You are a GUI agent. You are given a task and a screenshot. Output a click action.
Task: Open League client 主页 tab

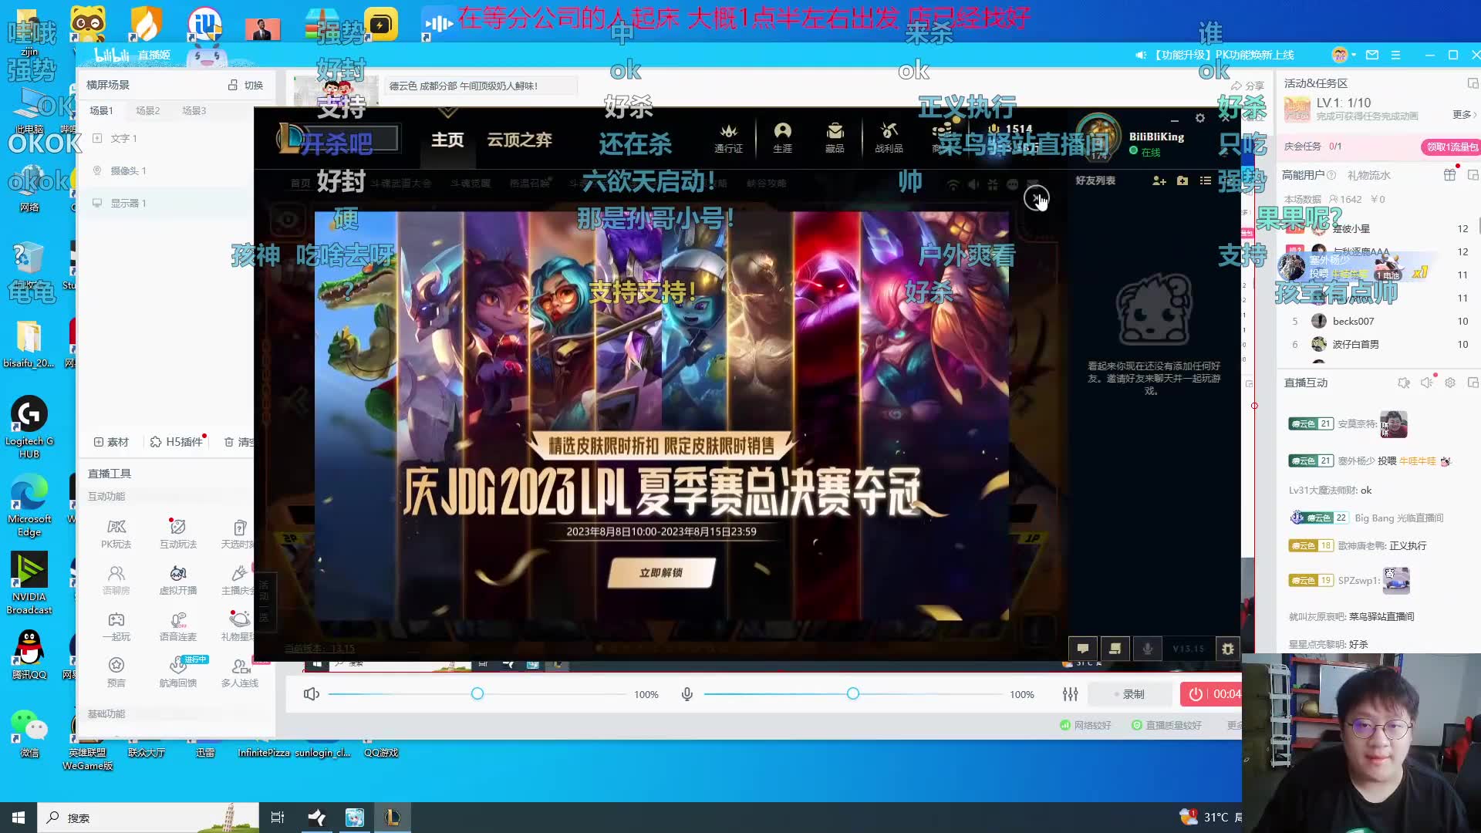(x=447, y=140)
